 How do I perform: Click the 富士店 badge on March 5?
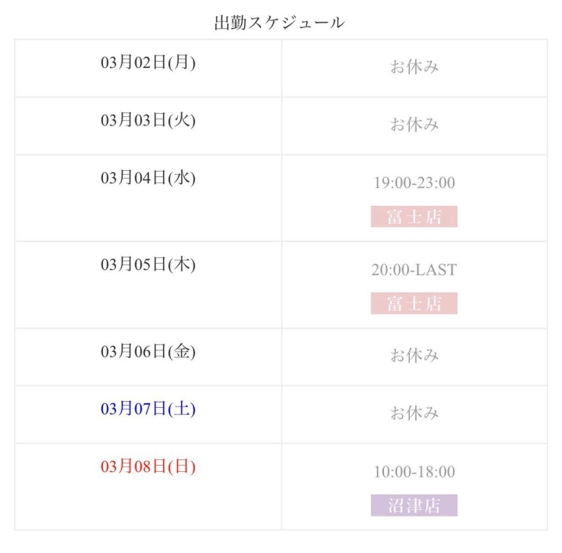coord(414,303)
